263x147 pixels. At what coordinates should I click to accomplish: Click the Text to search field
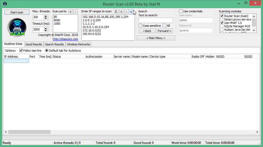(x=156, y=20)
